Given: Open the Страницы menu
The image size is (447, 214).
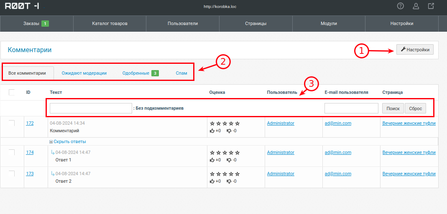Looking at the screenshot, I should (x=256, y=24).
